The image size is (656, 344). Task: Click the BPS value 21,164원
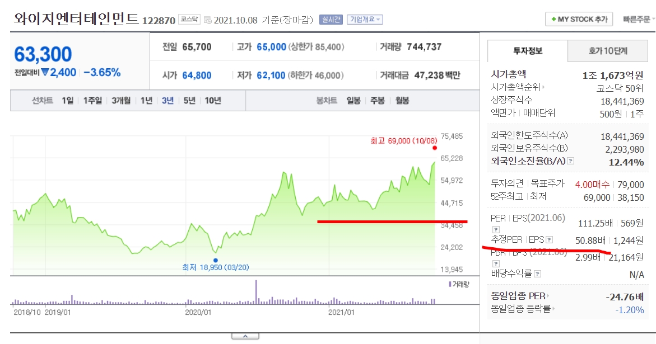click(626, 258)
